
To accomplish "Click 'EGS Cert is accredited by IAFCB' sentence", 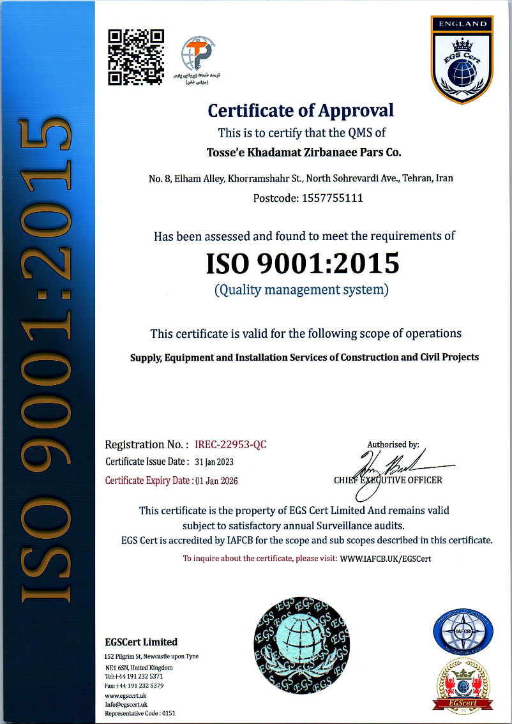I will point(307,539).
